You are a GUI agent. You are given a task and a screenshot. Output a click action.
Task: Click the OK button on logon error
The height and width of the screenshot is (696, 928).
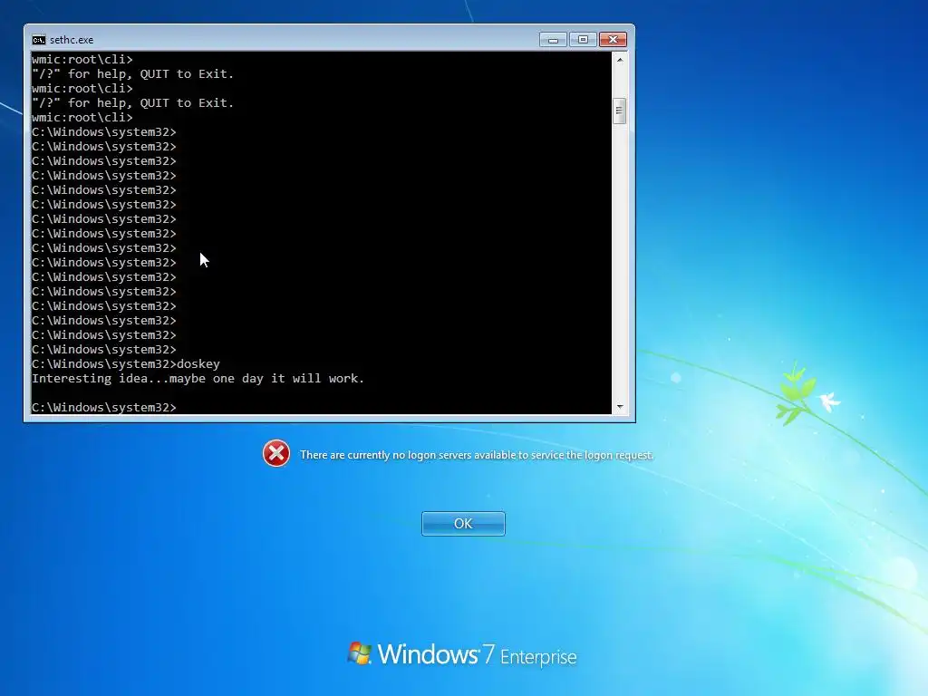tap(463, 524)
